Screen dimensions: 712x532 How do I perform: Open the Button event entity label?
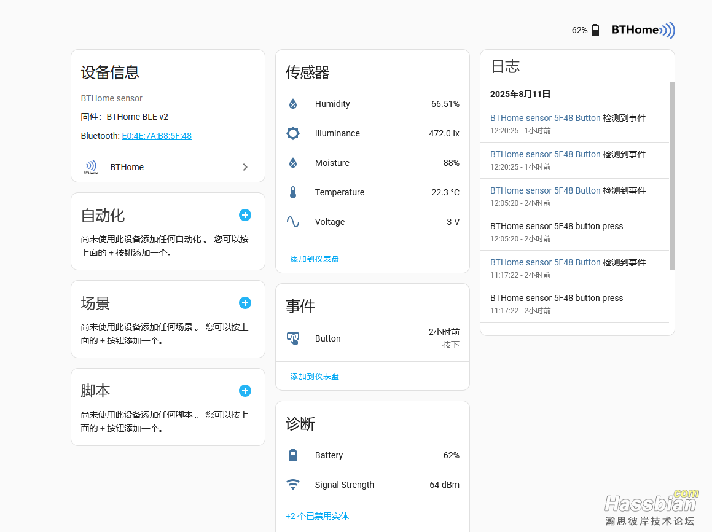328,338
